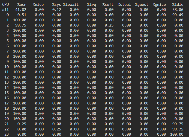Click the CPU 12 row label

7,77
